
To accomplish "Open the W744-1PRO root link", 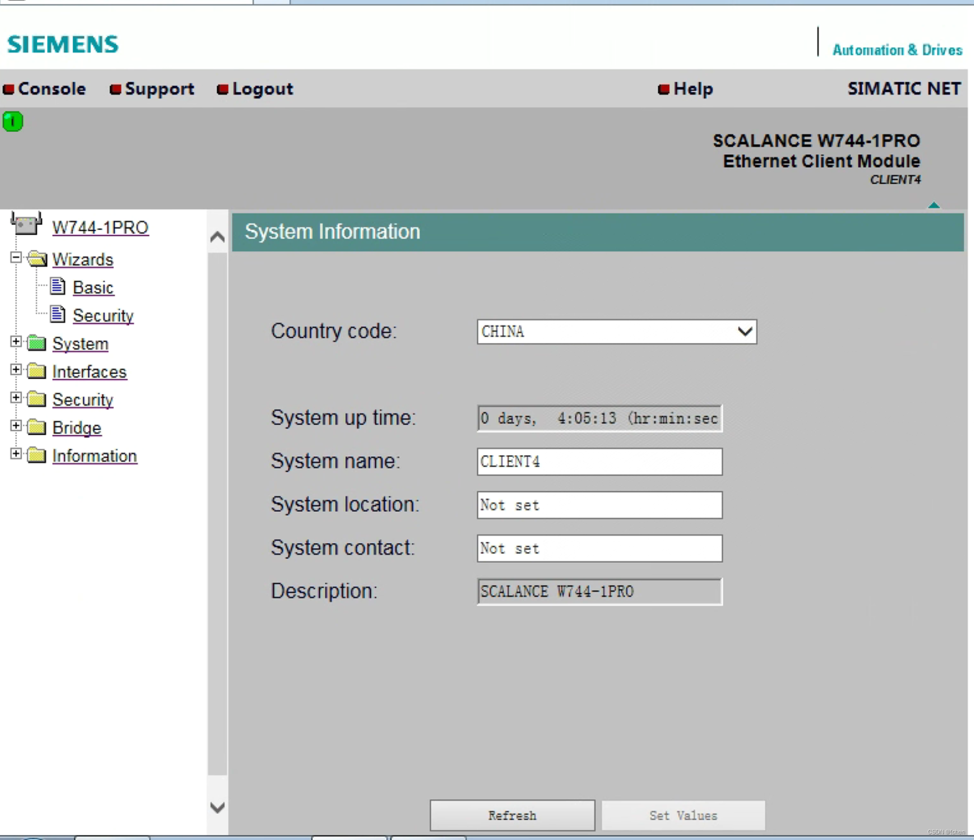I will click(x=100, y=227).
